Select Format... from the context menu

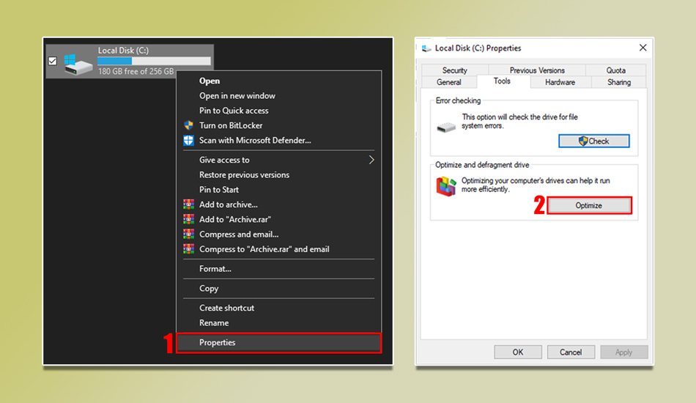[x=215, y=269]
